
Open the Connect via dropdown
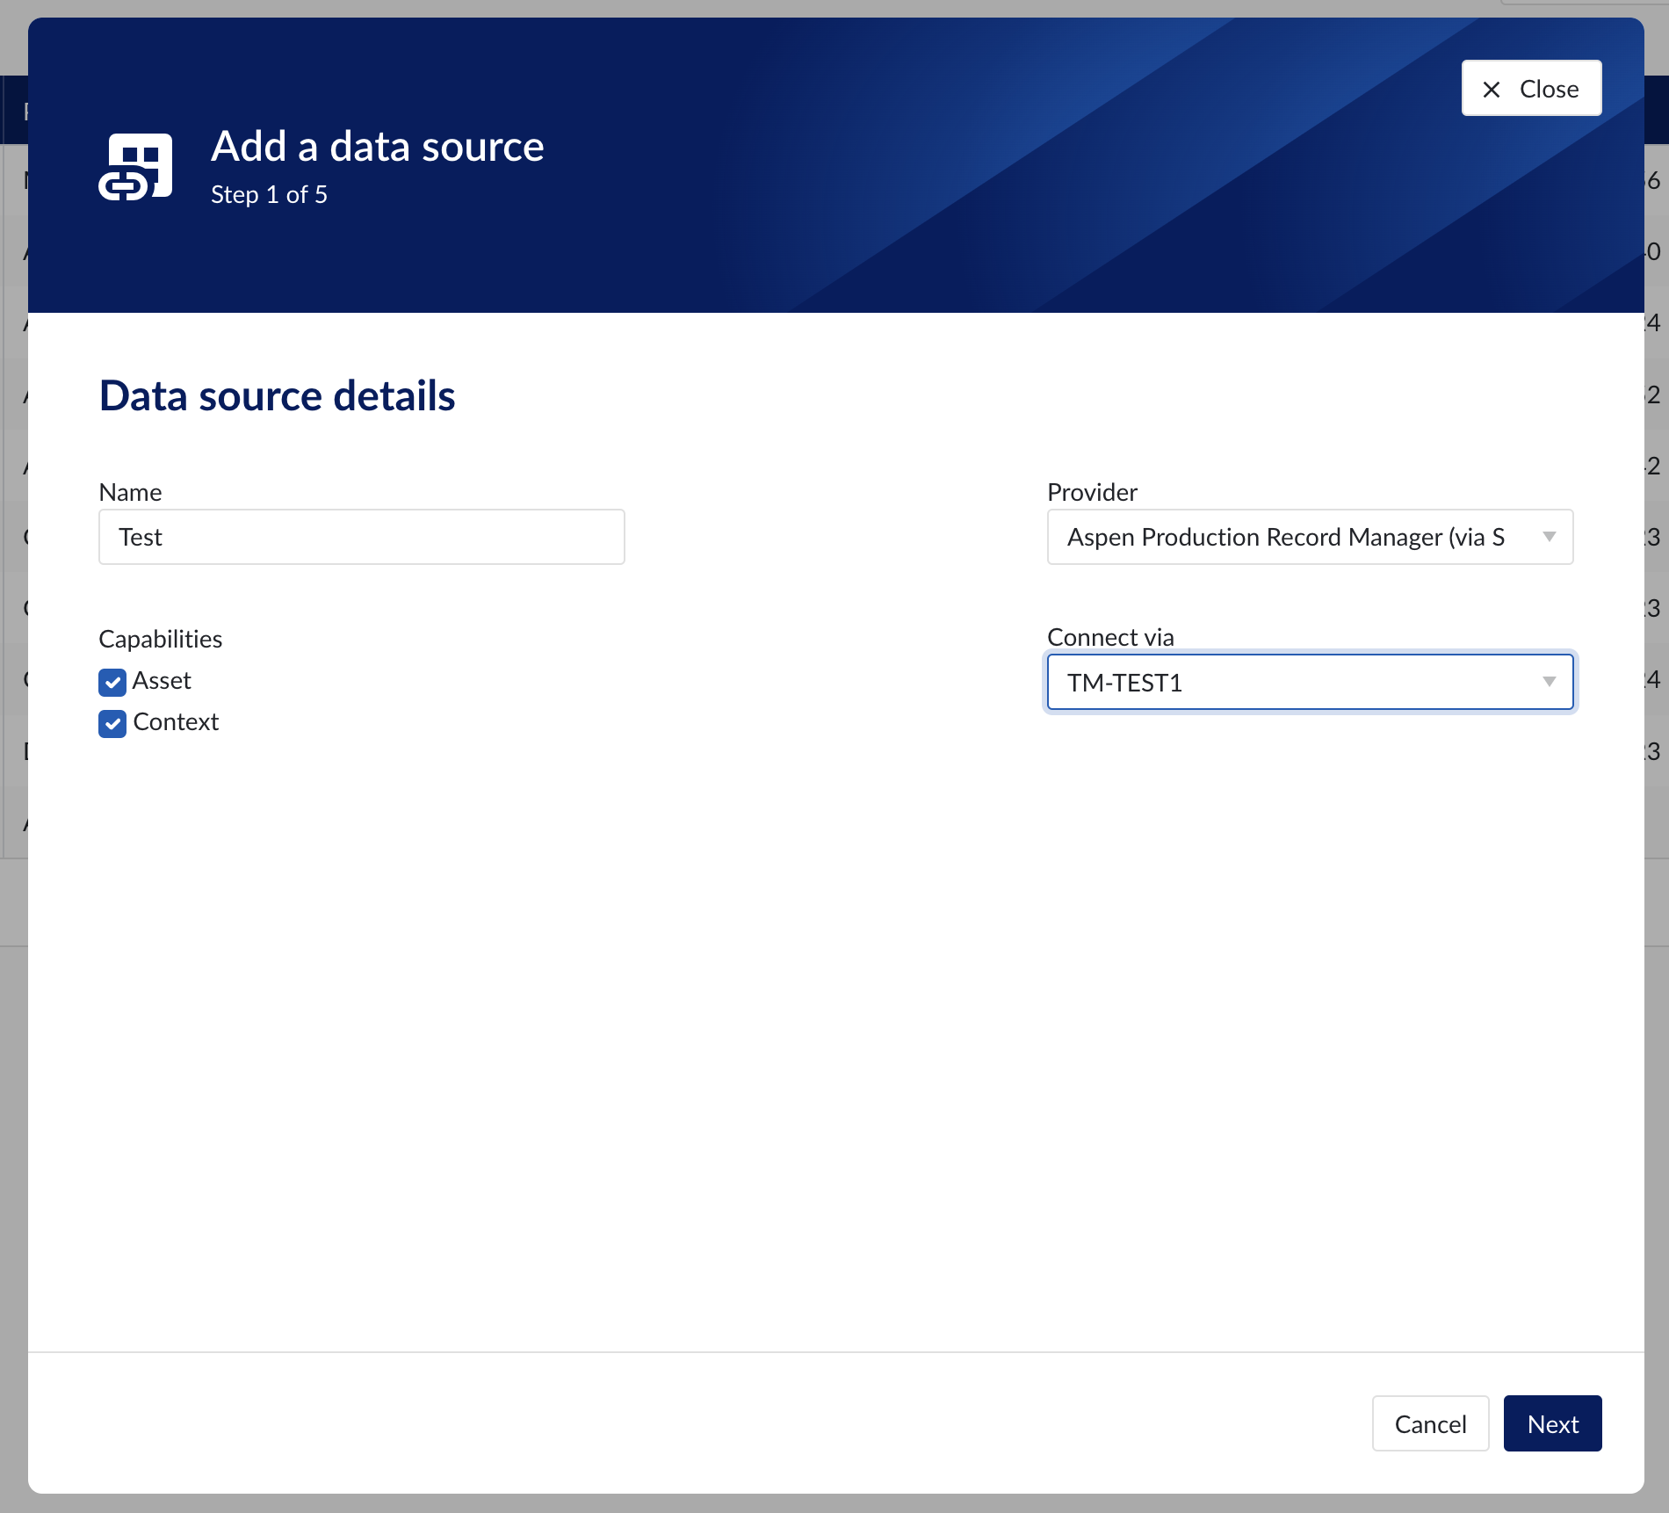click(1309, 682)
